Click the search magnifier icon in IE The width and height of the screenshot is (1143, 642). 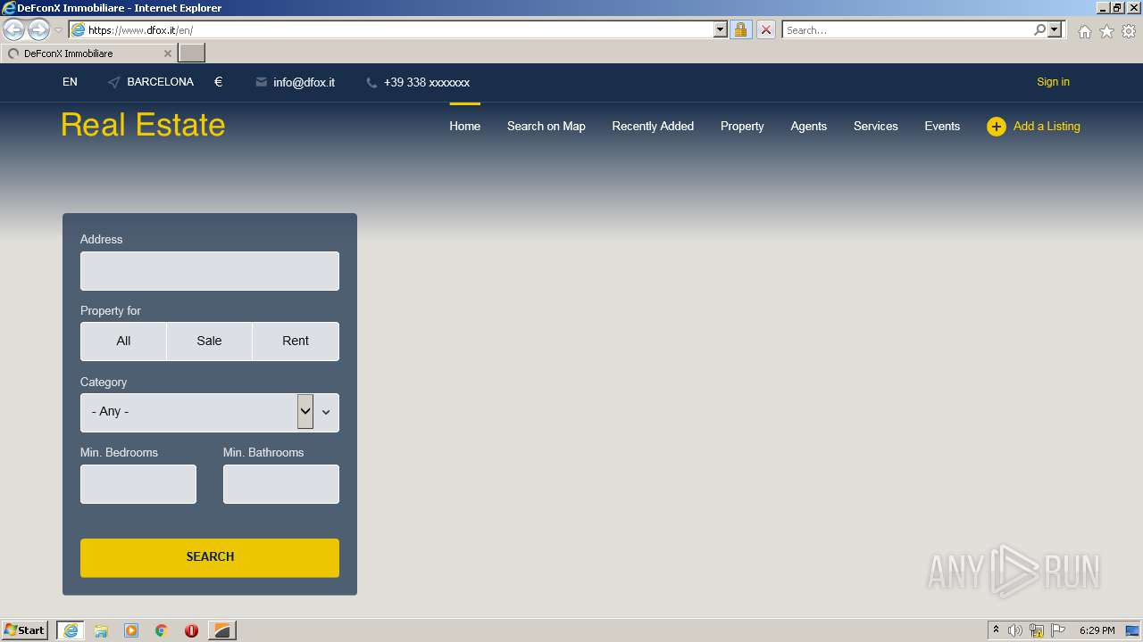1039,29
